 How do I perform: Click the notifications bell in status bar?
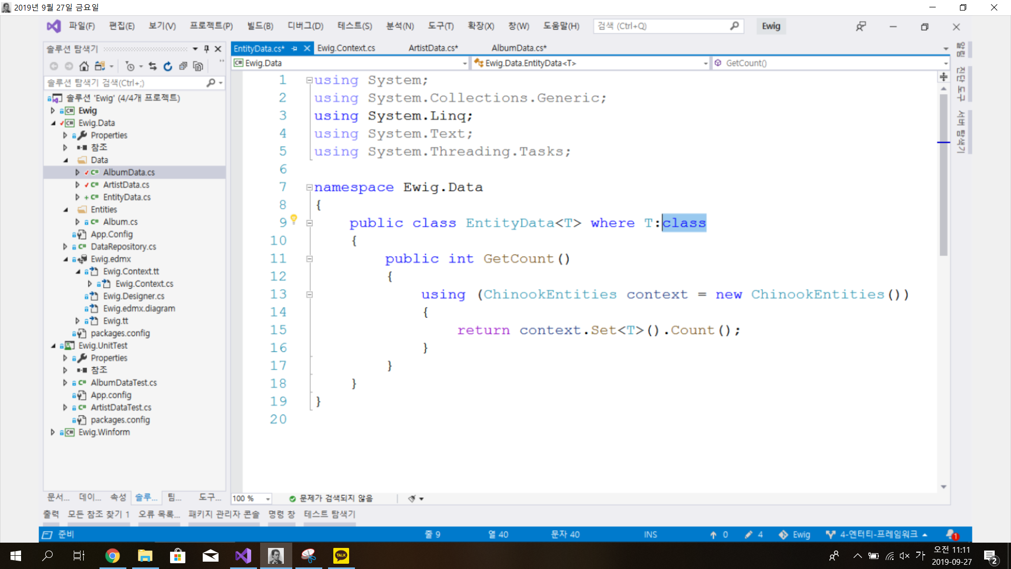[x=951, y=534]
